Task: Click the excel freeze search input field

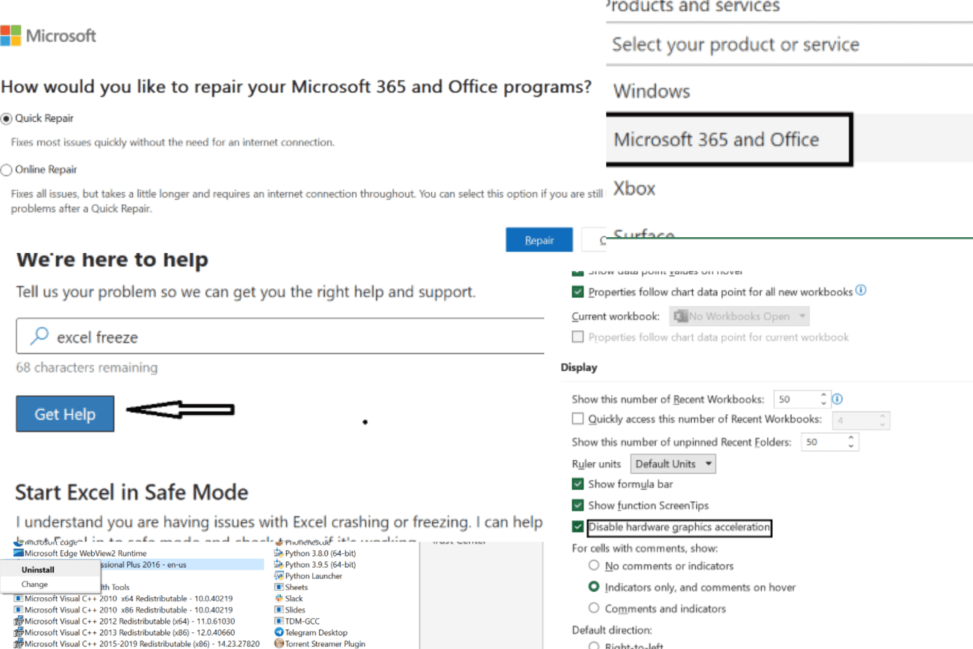Action: [x=282, y=337]
